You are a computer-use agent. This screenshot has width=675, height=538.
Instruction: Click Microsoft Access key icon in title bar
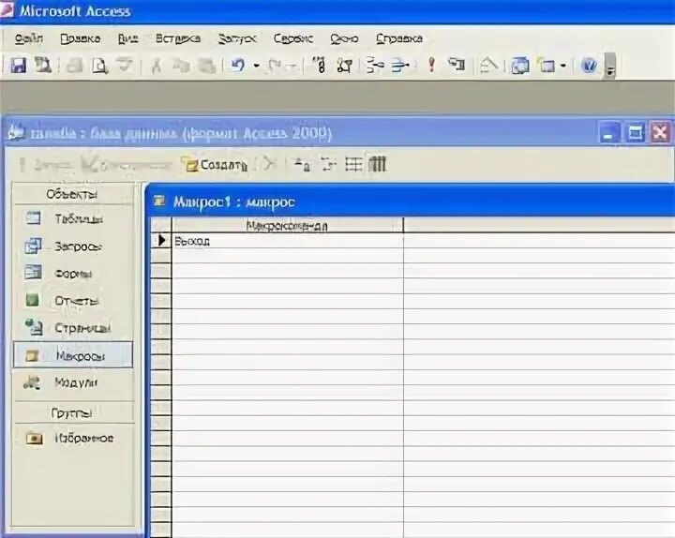(7, 9)
